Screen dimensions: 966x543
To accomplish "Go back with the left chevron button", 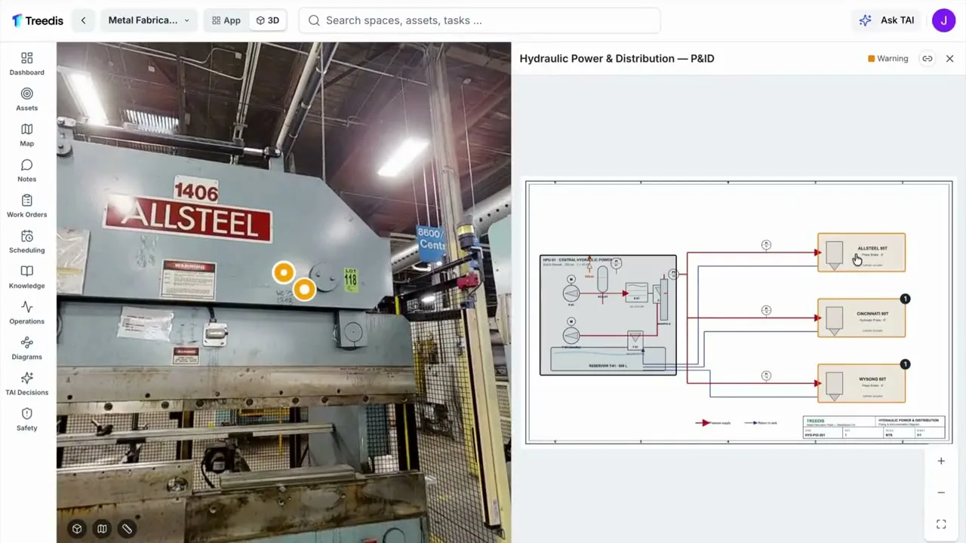I will [x=83, y=20].
